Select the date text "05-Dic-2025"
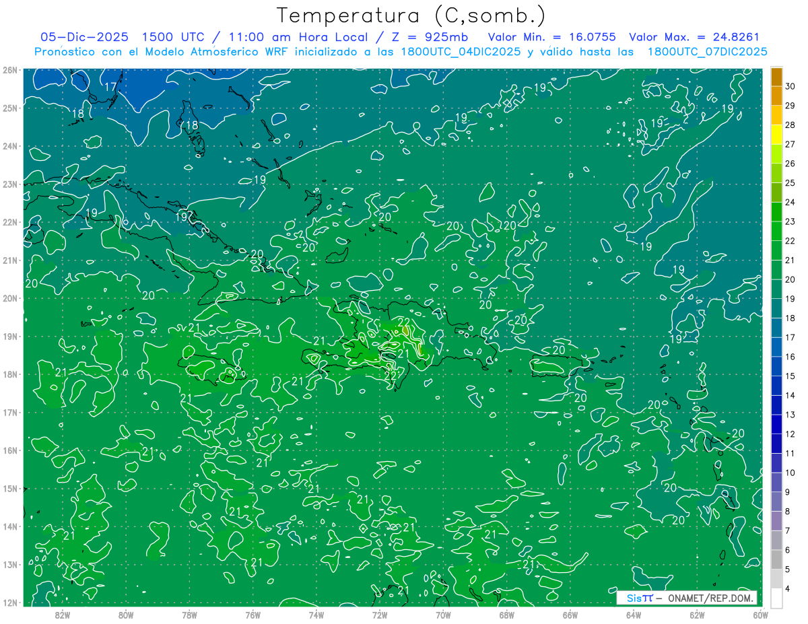This screenshot has height=624, width=808. pos(85,37)
